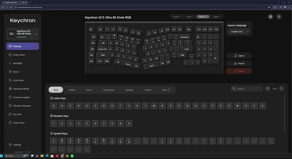The image size is (292, 159).
Task: Assign number 5 from Number Keys
Action: 87,124
